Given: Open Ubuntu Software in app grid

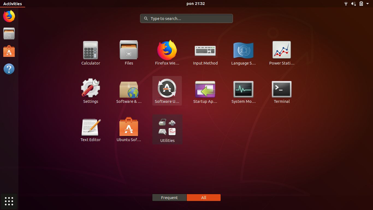Looking at the screenshot, I should point(129,129).
